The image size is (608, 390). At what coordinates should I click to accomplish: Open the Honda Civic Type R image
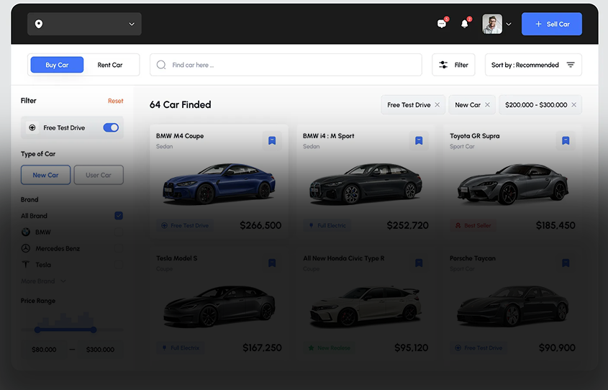[x=366, y=307]
